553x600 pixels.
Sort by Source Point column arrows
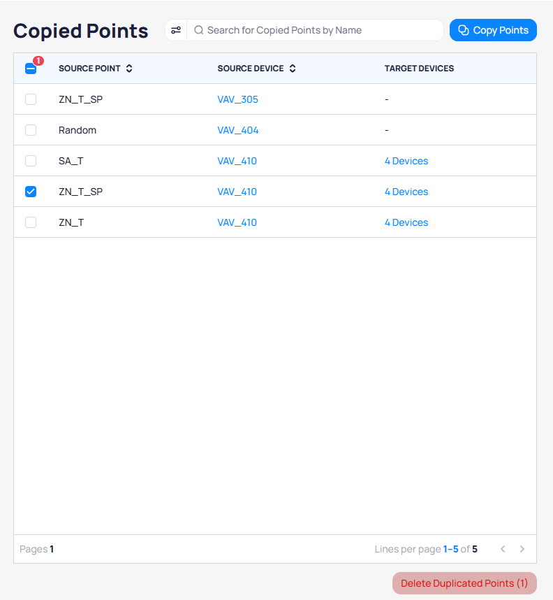(x=129, y=69)
